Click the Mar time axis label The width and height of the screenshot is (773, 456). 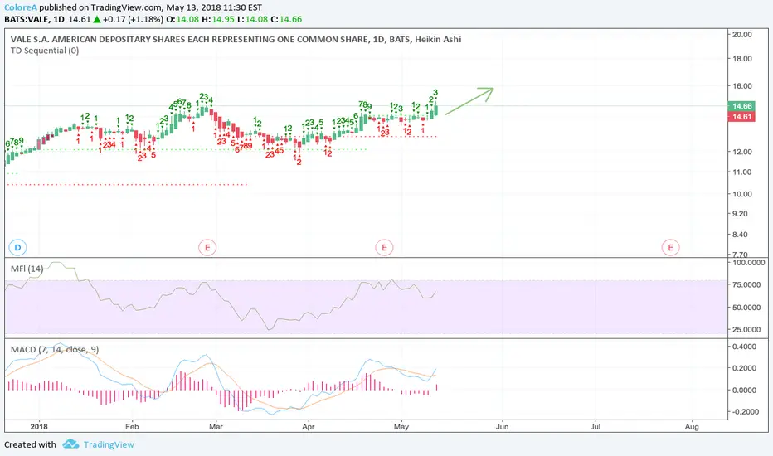point(216,427)
